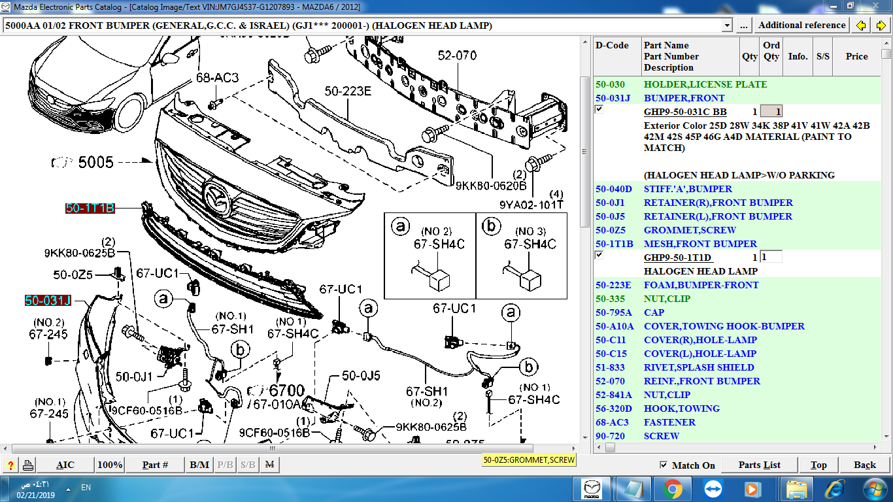This screenshot has width=893, height=502.
Task: Click the S/B toolbar button
Action: [x=248, y=465]
